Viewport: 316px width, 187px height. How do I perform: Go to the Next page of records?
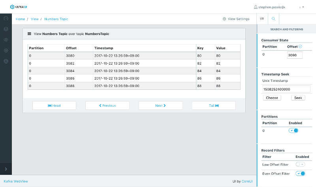(161, 106)
